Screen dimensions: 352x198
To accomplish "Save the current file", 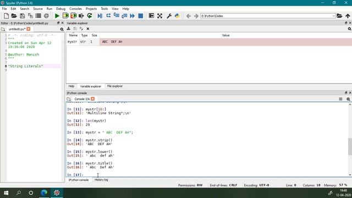I will point(22,16).
